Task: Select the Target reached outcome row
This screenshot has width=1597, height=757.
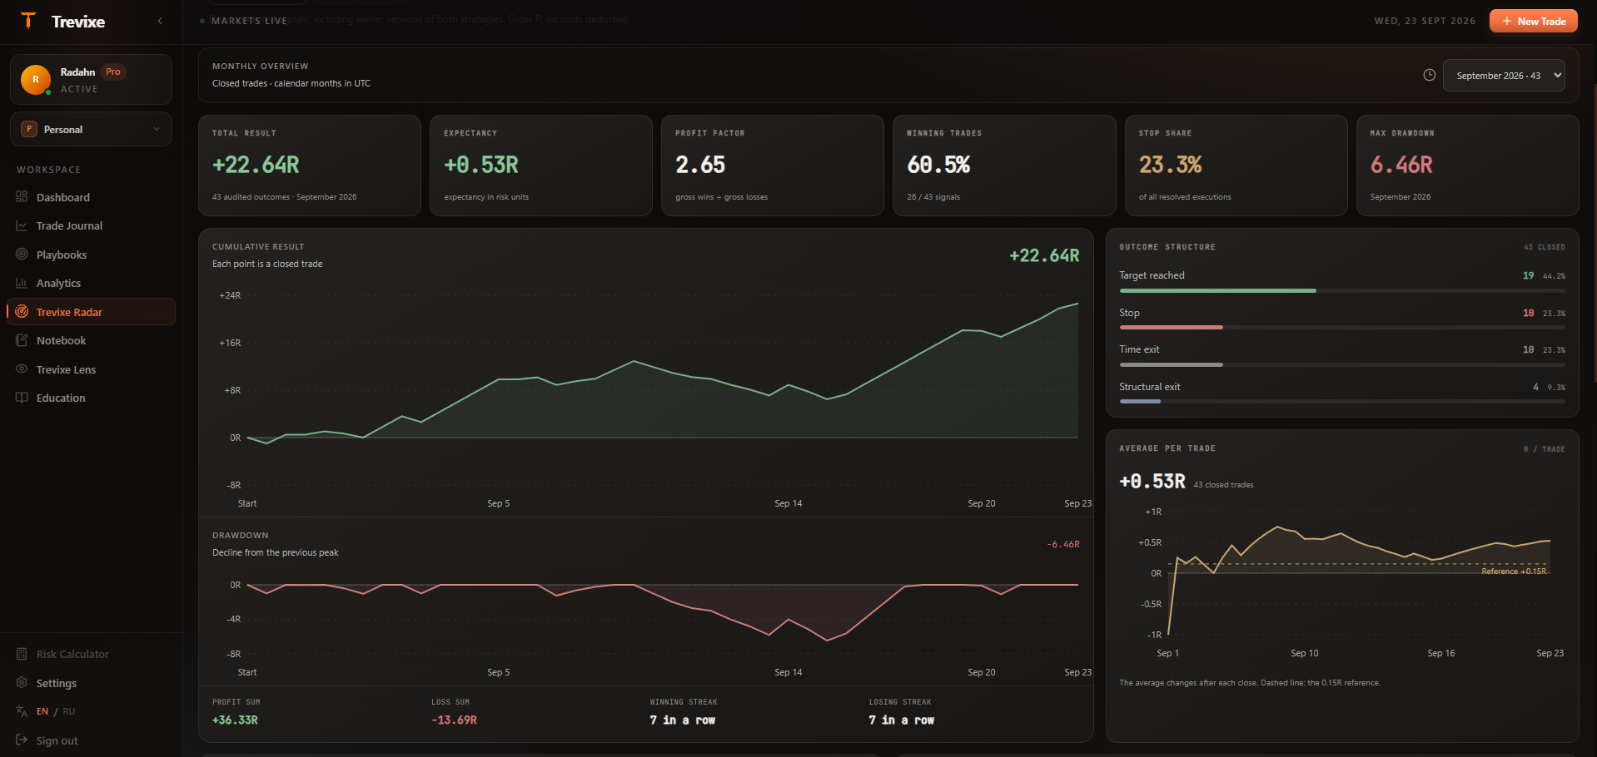Action: 1342,282
